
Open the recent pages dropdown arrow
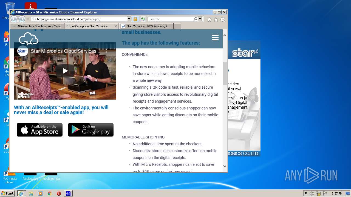click(28, 19)
